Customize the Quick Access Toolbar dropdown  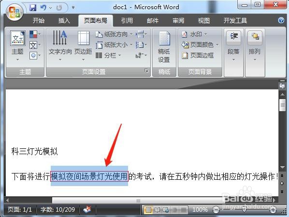click(73, 8)
